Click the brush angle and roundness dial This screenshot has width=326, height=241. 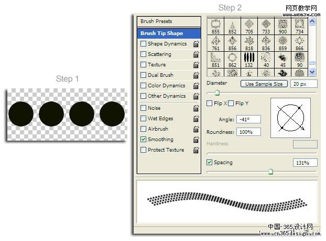[x=290, y=118]
